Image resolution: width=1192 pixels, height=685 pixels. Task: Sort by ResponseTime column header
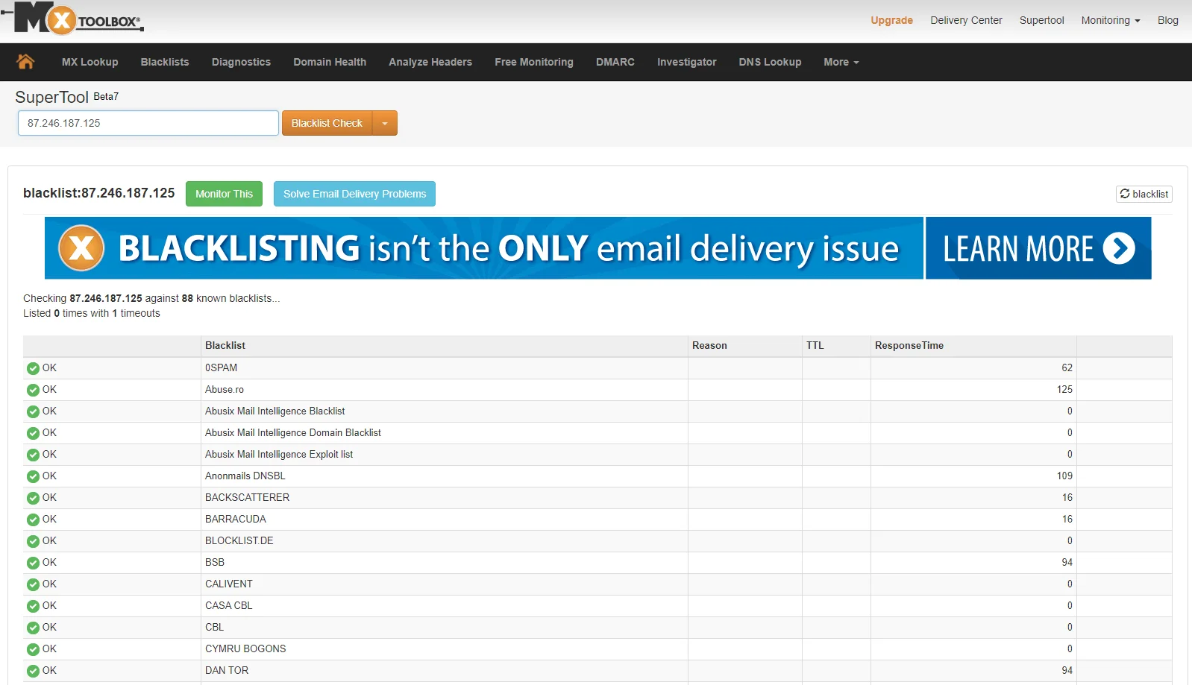coord(909,346)
